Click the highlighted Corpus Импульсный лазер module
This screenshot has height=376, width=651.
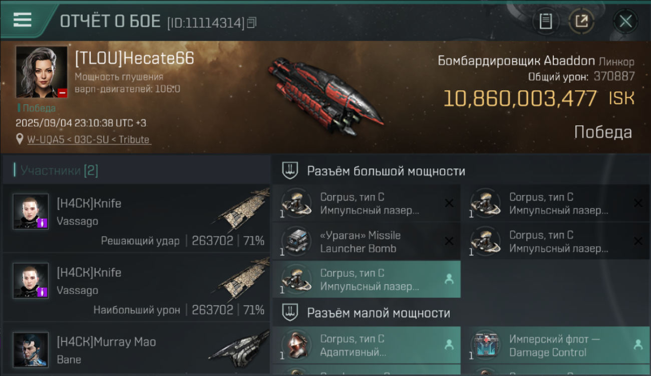(x=366, y=280)
